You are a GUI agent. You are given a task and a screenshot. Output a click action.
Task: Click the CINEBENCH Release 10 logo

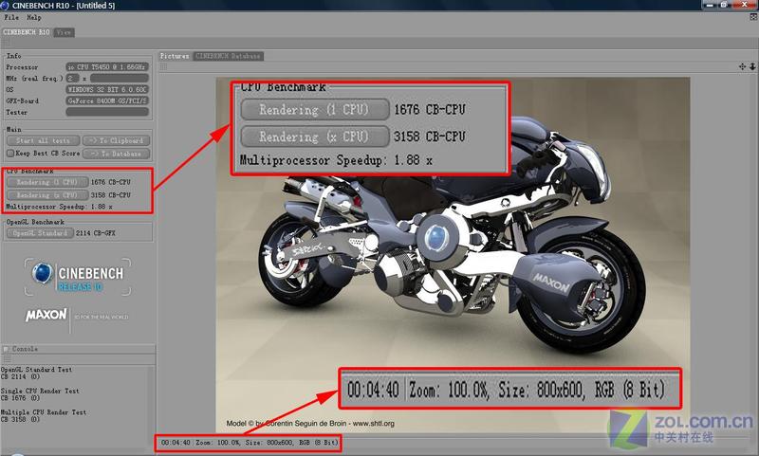78,277
